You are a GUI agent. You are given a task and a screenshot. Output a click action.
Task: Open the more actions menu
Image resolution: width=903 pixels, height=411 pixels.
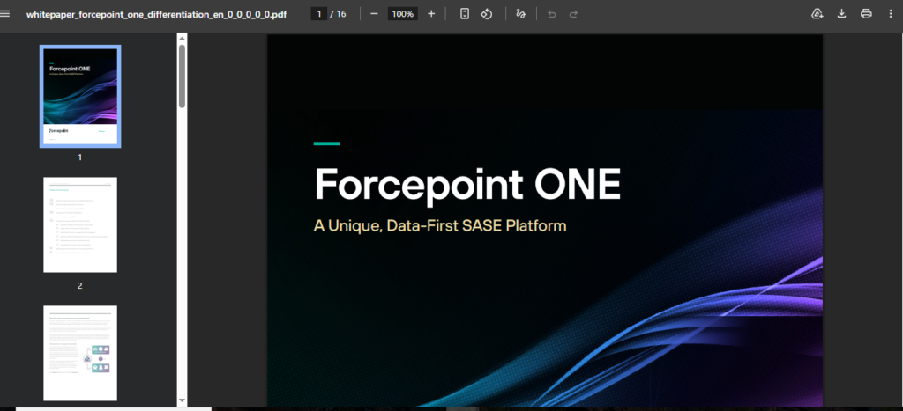click(x=891, y=14)
